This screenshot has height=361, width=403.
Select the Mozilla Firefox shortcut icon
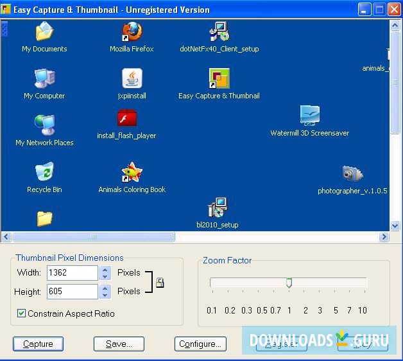[x=132, y=31]
